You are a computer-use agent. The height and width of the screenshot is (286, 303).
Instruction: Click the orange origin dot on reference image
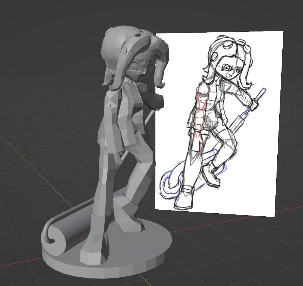point(215,126)
